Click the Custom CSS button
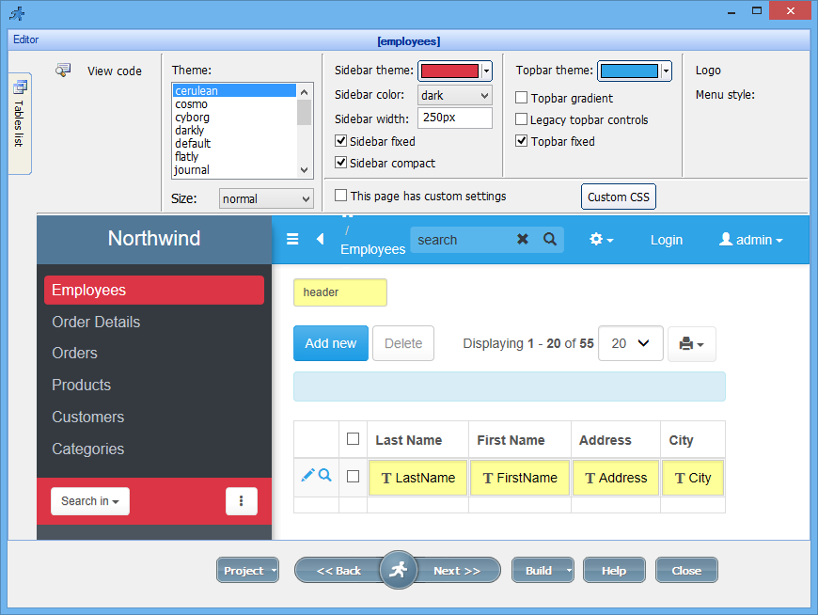 coord(618,197)
